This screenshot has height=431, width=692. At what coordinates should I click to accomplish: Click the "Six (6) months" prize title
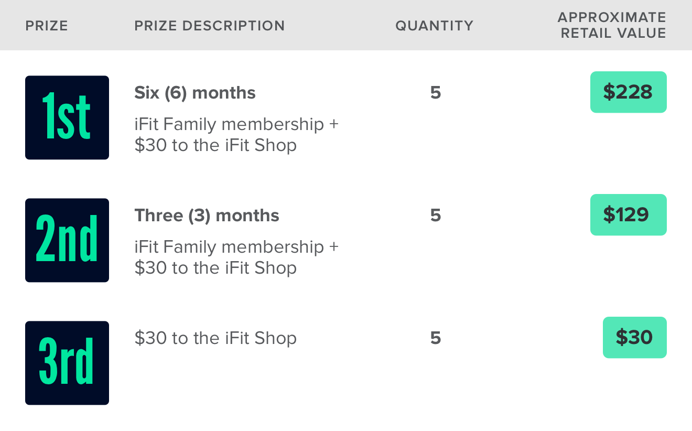[x=195, y=93]
